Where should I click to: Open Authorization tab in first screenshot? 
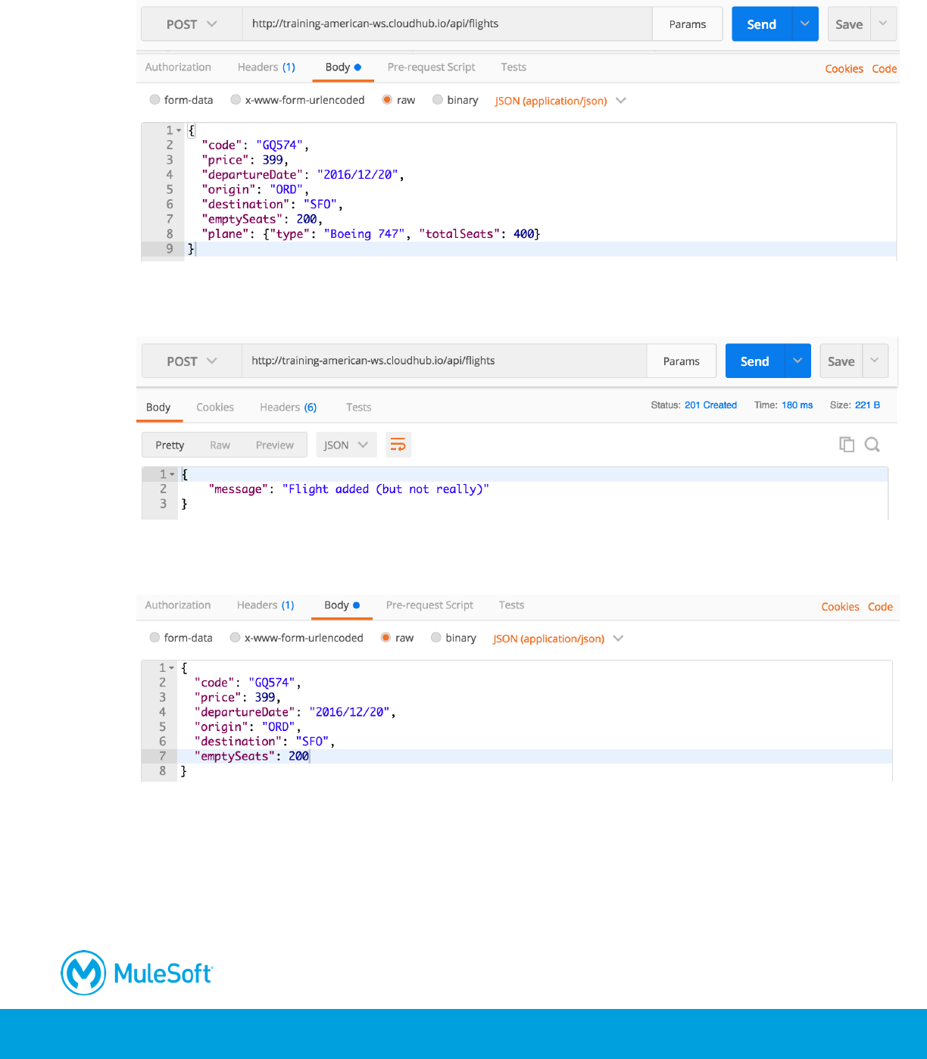(x=178, y=67)
